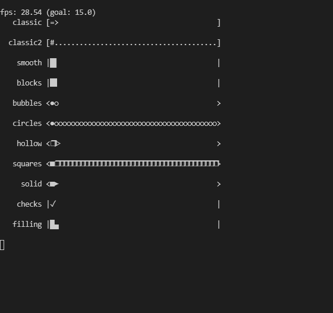Click the "bubbles" label text

(27, 103)
